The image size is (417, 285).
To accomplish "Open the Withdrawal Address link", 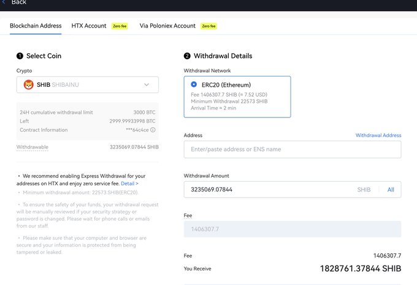I will [x=378, y=135].
